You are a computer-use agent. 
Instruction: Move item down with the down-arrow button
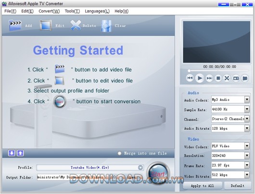click(12, 153)
